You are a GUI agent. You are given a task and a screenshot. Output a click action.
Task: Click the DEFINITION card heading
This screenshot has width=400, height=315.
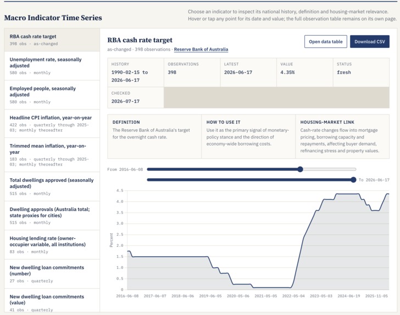pos(126,122)
